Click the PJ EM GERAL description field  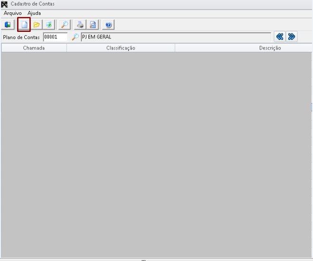176,37
